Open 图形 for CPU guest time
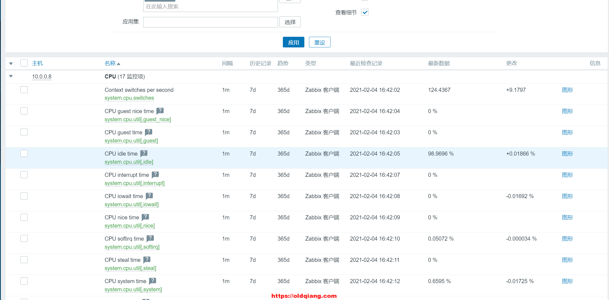Viewport: 609px width, 300px height. [567, 132]
